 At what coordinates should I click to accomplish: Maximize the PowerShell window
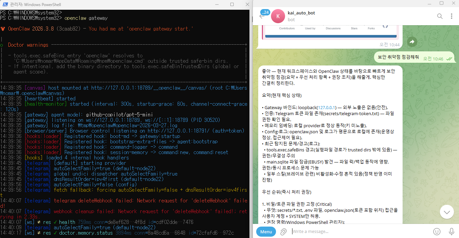pyautogui.click(x=232, y=4)
